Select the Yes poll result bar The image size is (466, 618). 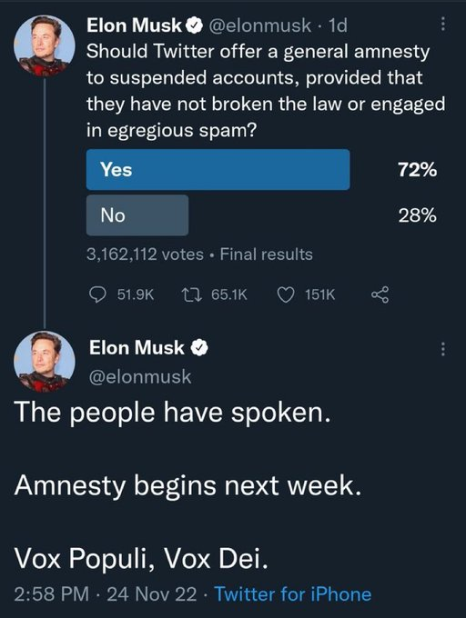click(218, 169)
